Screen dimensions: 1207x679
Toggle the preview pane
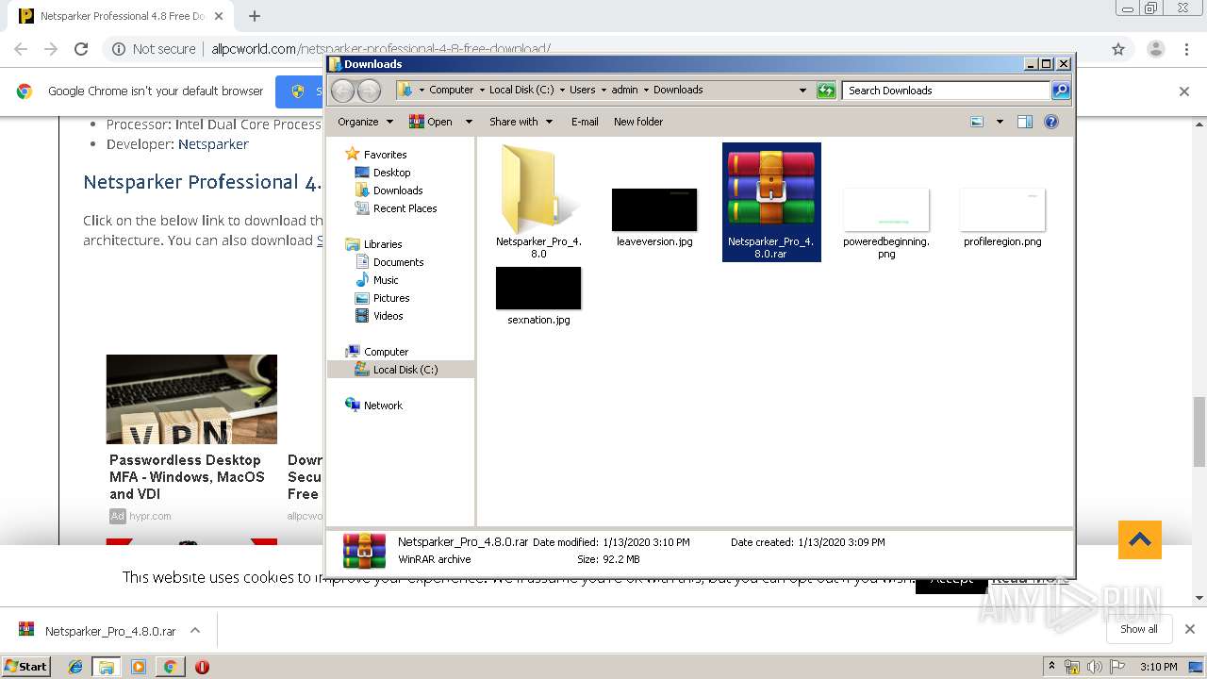pyautogui.click(x=1025, y=122)
